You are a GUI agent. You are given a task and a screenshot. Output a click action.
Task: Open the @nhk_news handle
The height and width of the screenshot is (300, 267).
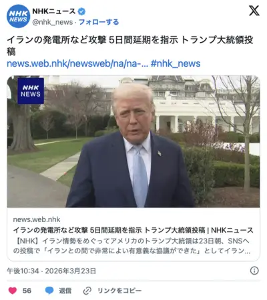coord(53,22)
